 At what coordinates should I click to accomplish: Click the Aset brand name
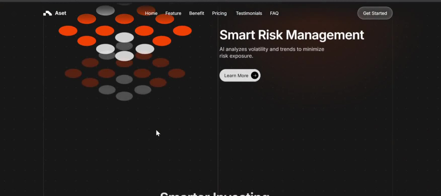point(60,13)
